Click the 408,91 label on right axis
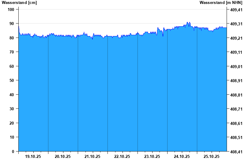The image size is (245, 168). pos(236,81)
